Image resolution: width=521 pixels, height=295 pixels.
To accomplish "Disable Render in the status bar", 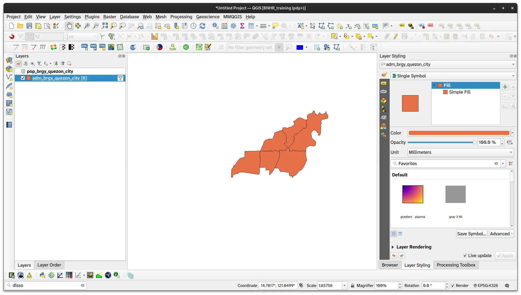I will point(452,286).
